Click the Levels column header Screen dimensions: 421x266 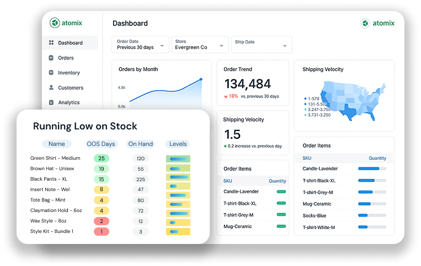tap(178, 144)
